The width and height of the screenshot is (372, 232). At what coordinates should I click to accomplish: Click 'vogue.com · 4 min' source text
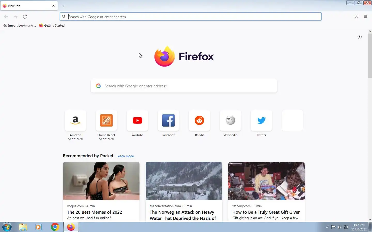pyautogui.click(x=81, y=206)
